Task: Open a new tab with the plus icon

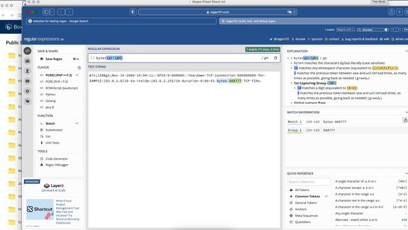Action: pos(400,12)
